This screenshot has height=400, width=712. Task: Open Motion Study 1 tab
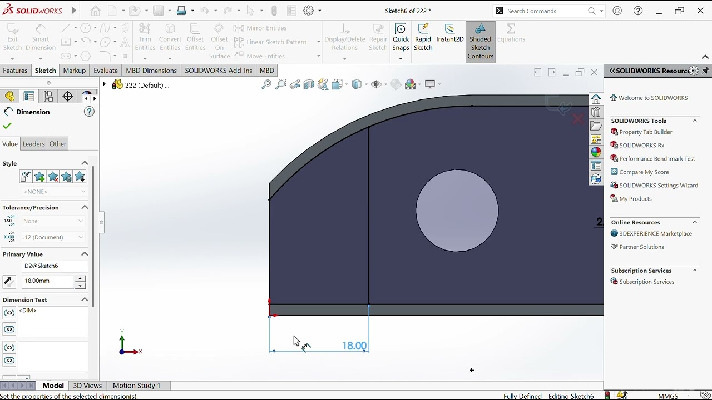click(136, 386)
